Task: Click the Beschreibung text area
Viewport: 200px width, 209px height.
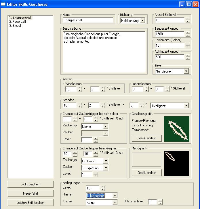Action: [x=104, y=52]
